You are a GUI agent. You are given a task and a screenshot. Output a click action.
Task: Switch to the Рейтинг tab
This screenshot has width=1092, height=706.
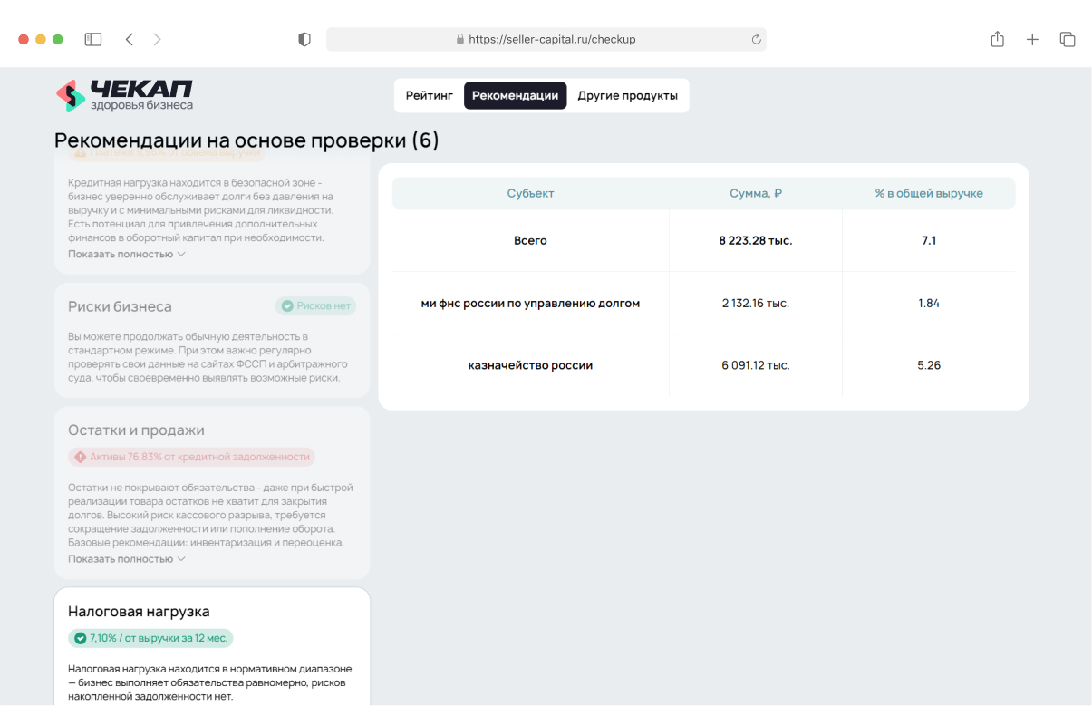click(429, 95)
